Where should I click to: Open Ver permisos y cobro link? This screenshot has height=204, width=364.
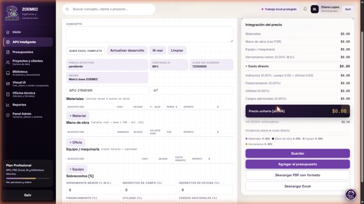[19, 182]
